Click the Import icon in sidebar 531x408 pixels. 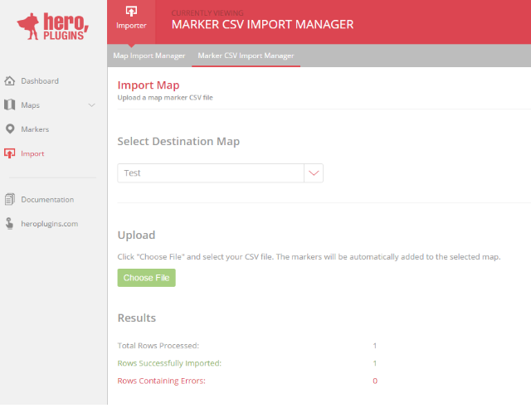click(10, 153)
